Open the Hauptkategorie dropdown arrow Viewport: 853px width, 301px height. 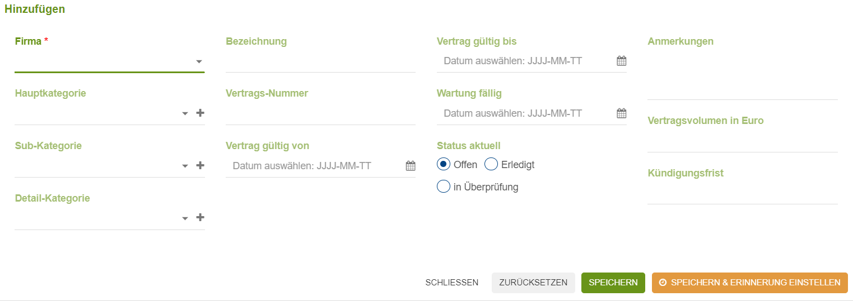(185, 114)
